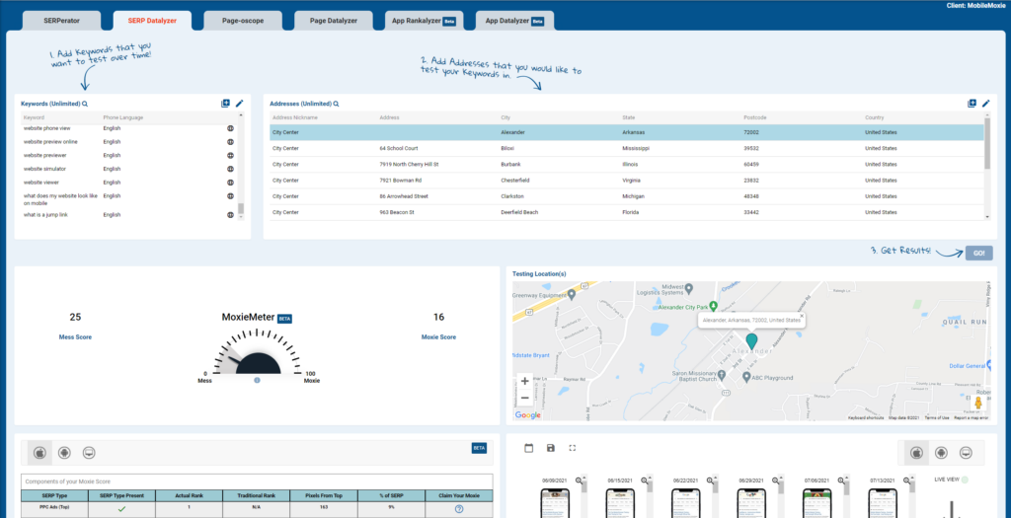The image size is (1011, 518).
Task: Click globe icon for 'website simulator' keyword
Action: click(x=230, y=169)
